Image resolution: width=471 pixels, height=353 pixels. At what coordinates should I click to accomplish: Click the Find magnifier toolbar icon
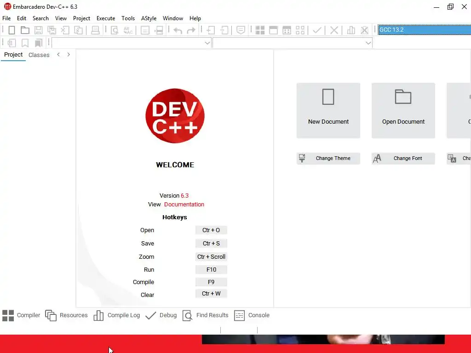(115, 30)
